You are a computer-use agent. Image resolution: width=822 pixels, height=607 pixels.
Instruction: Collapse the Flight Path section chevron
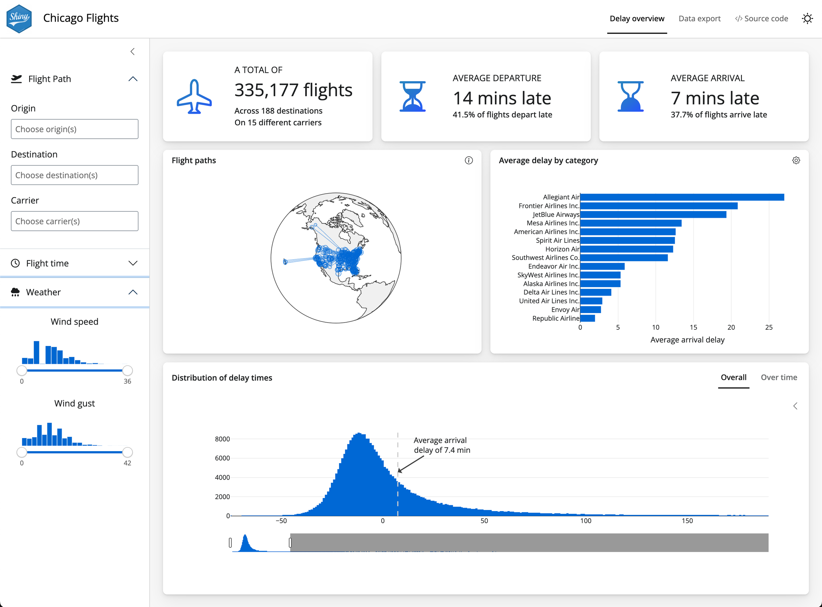[x=133, y=79]
